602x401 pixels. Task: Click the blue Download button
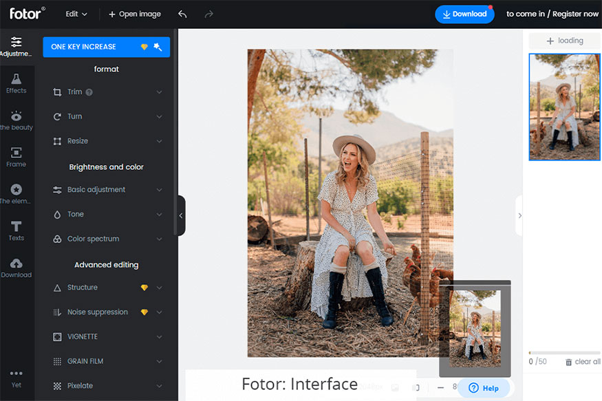[464, 14]
